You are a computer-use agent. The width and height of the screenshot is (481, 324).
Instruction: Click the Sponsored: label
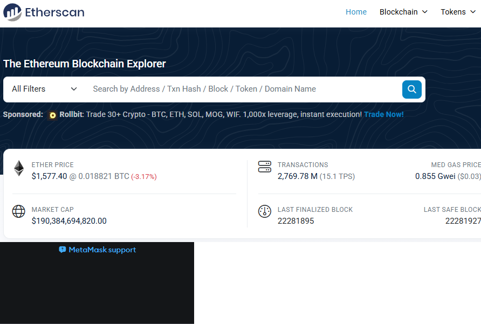pos(23,114)
